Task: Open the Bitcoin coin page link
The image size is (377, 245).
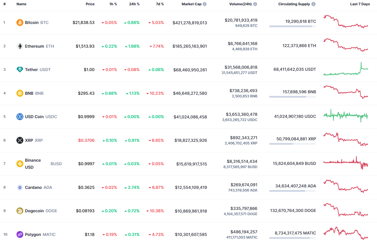Action: click(32, 22)
